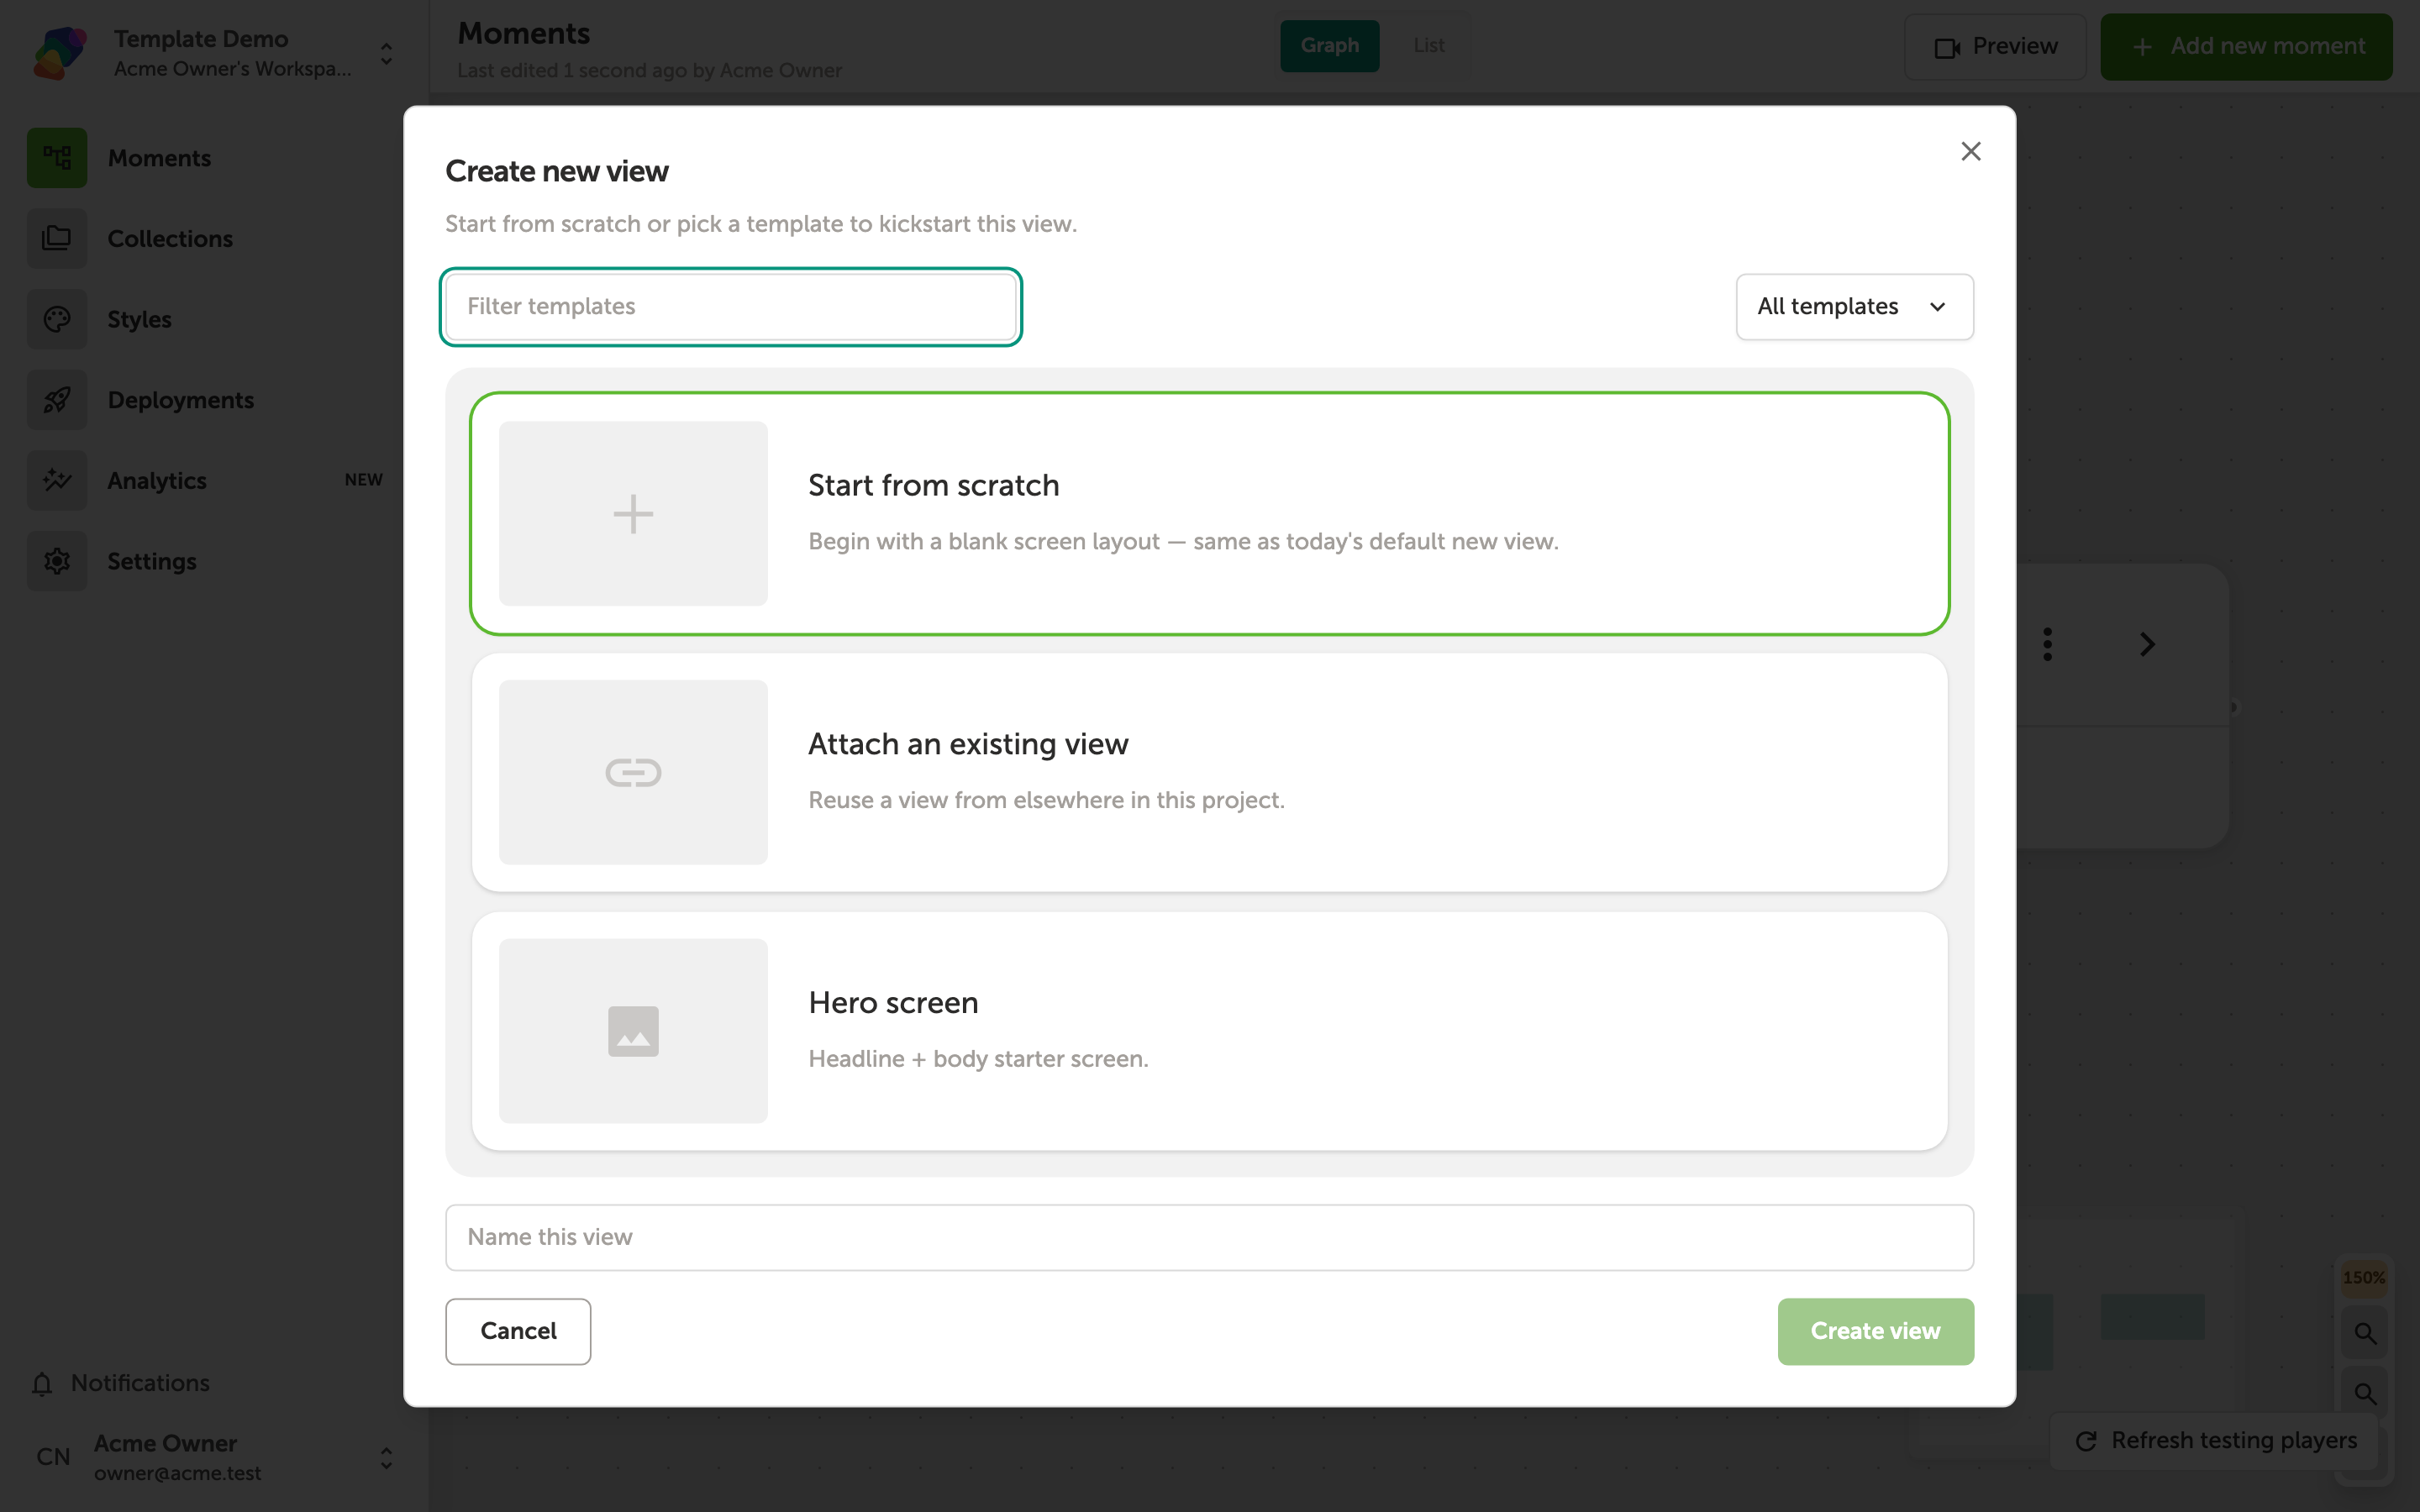Open Collections icon in sidebar
The width and height of the screenshot is (2420, 1512).
tap(57, 238)
